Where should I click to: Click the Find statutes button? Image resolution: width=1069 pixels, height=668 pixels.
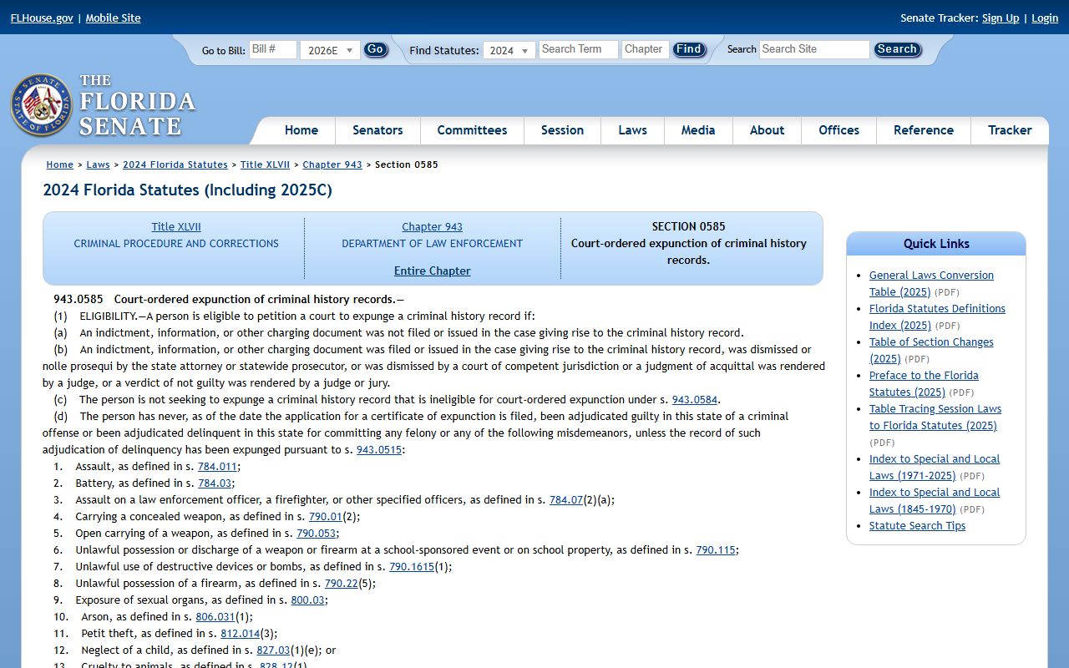[x=689, y=49]
